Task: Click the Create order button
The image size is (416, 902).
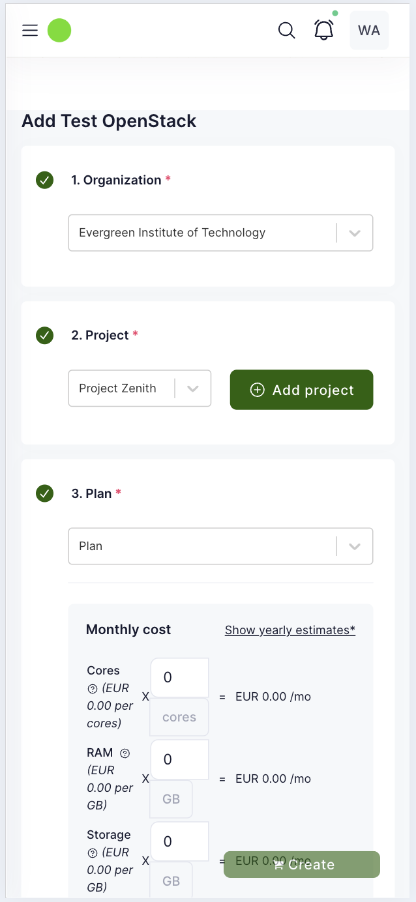Action: [302, 865]
